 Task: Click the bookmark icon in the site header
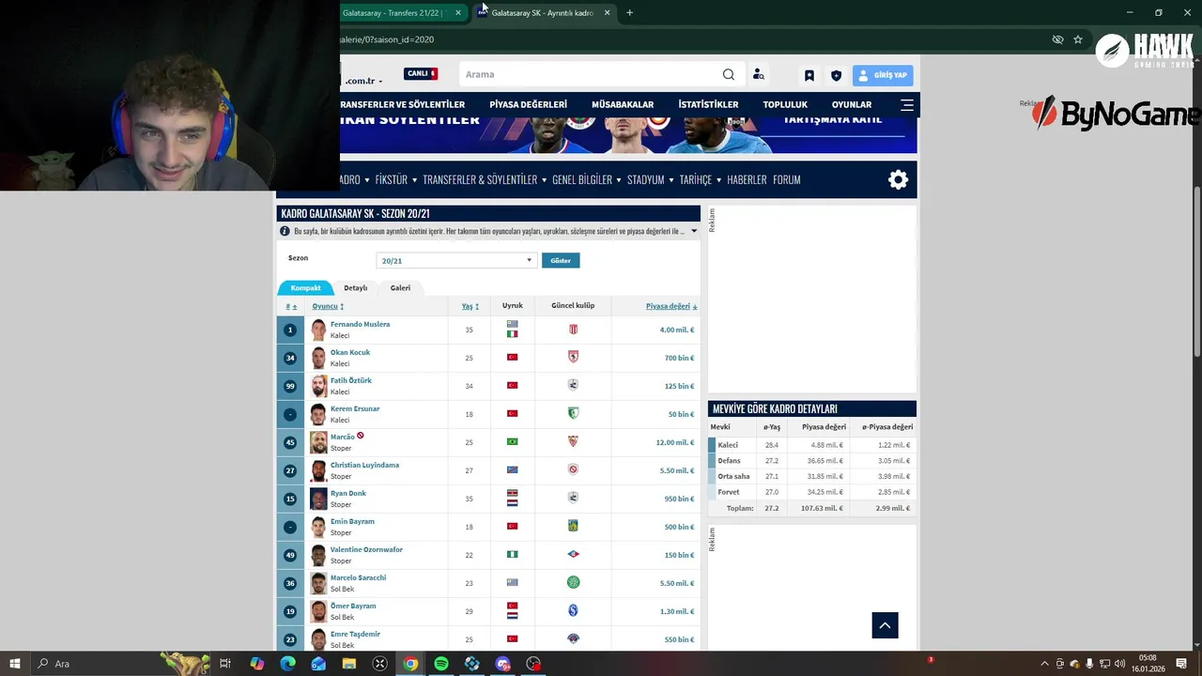[x=809, y=75]
